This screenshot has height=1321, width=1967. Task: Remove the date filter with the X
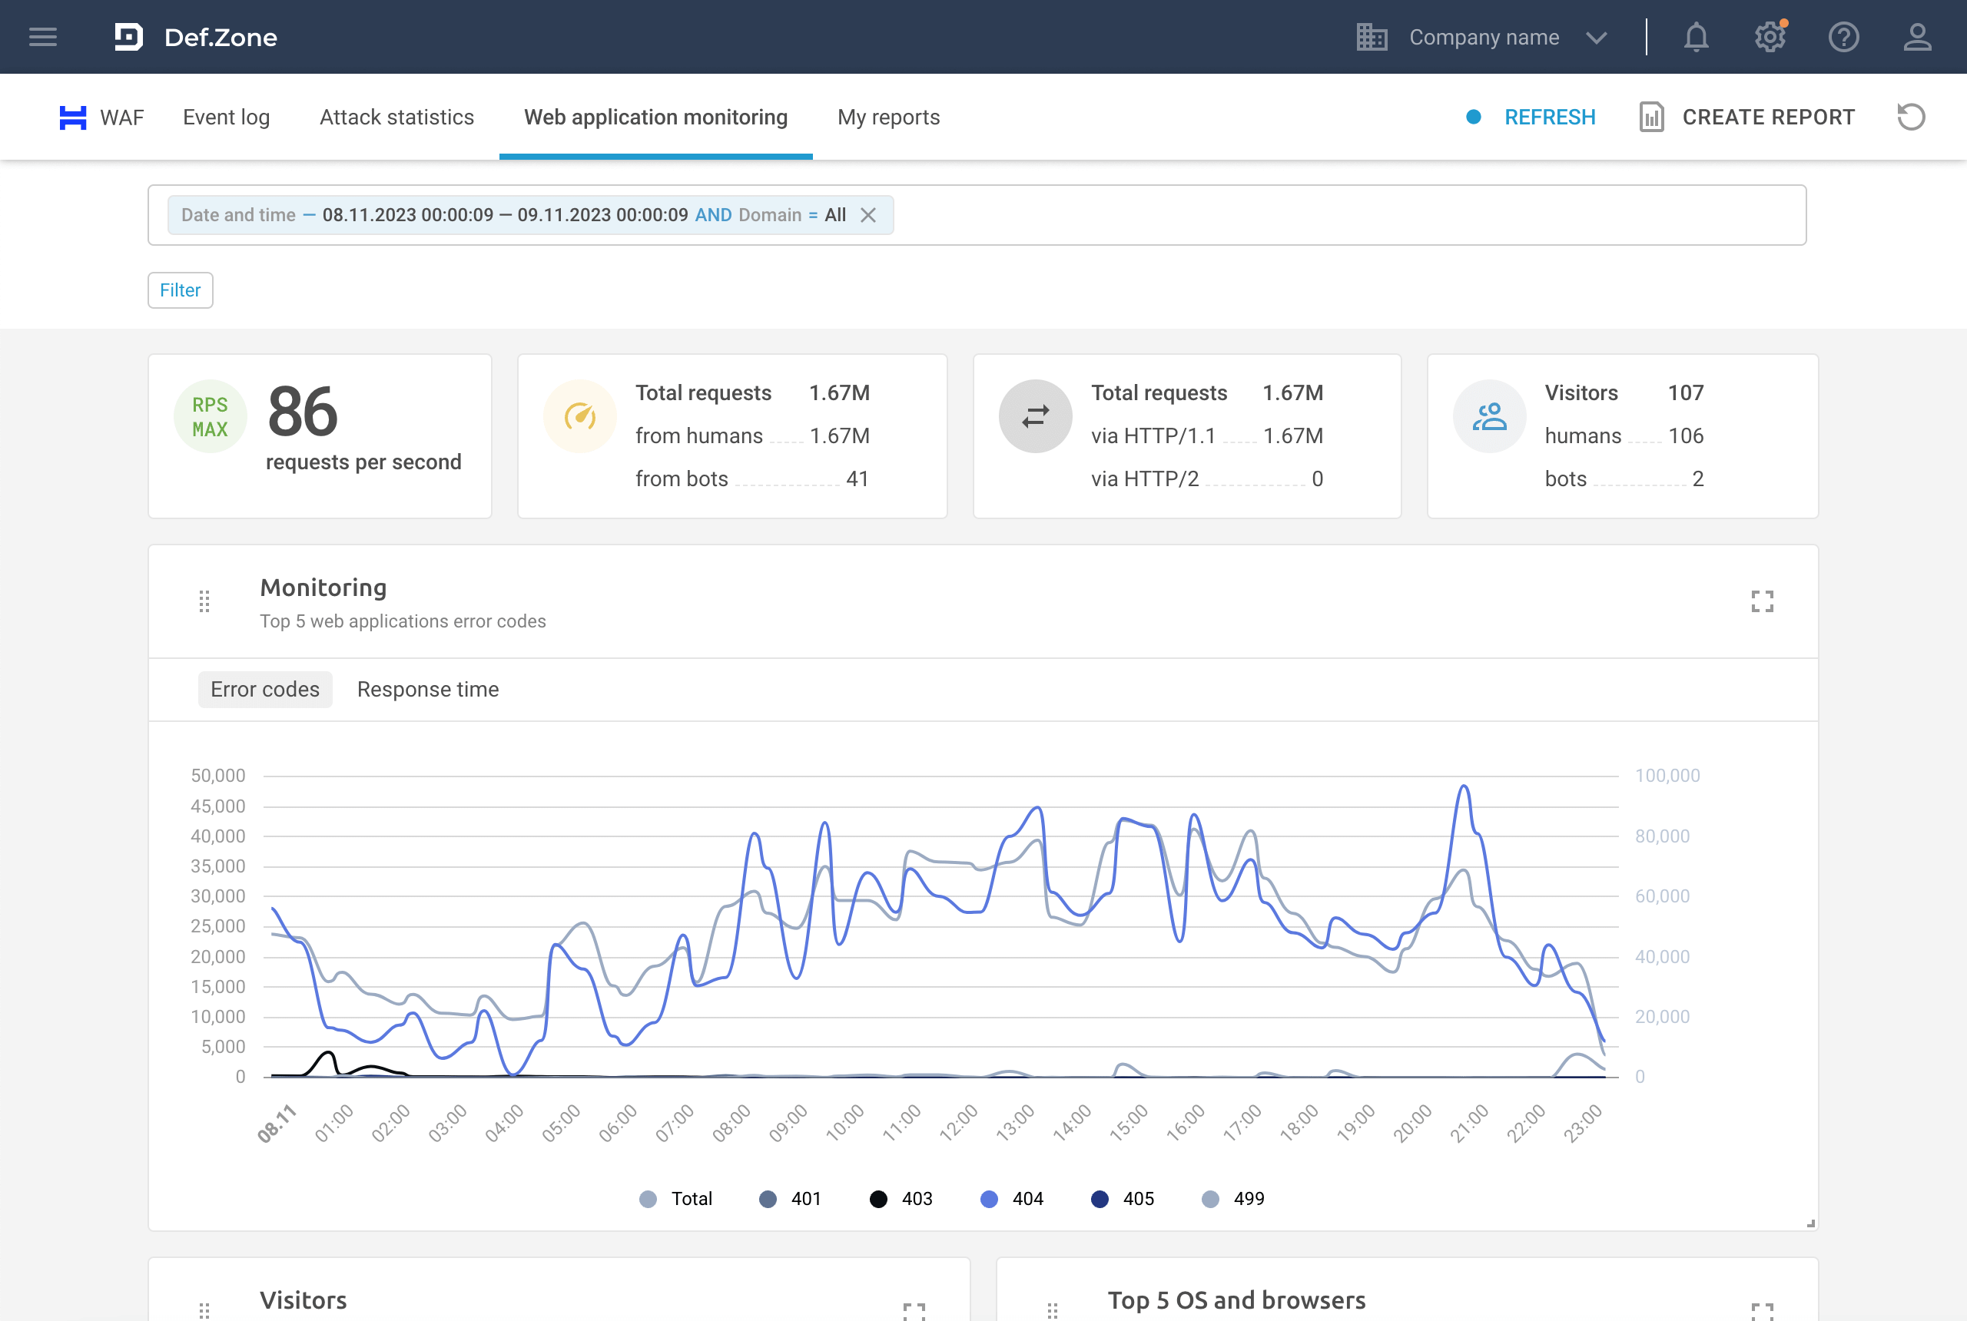click(x=869, y=215)
